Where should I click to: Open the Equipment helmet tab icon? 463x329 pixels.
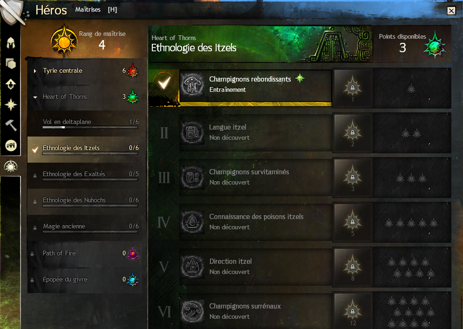coord(11,43)
